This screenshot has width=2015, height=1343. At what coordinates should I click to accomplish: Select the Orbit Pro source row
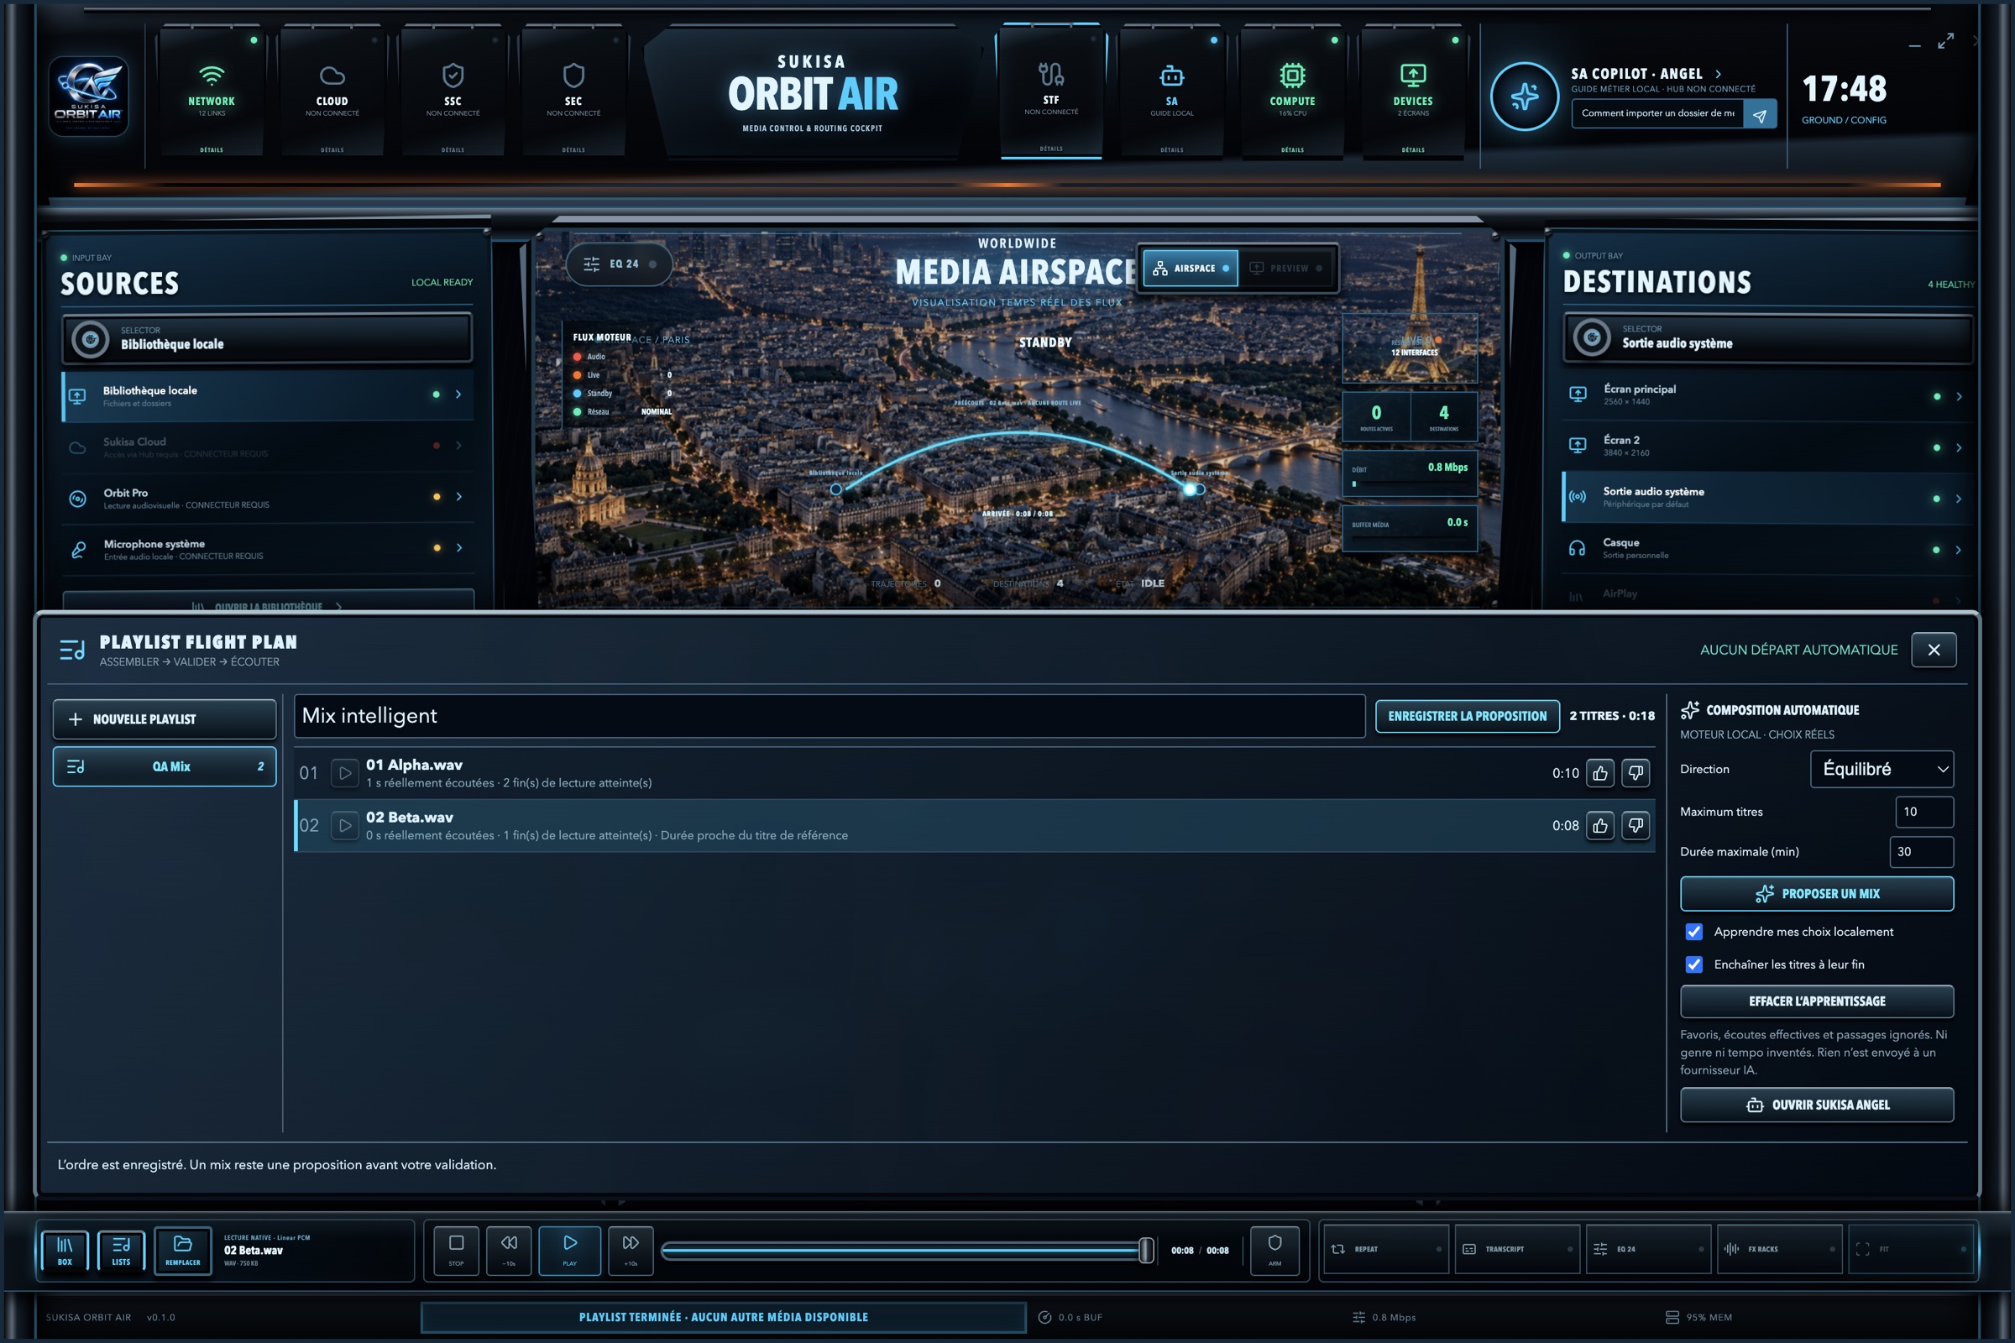(x=267, y=498)
